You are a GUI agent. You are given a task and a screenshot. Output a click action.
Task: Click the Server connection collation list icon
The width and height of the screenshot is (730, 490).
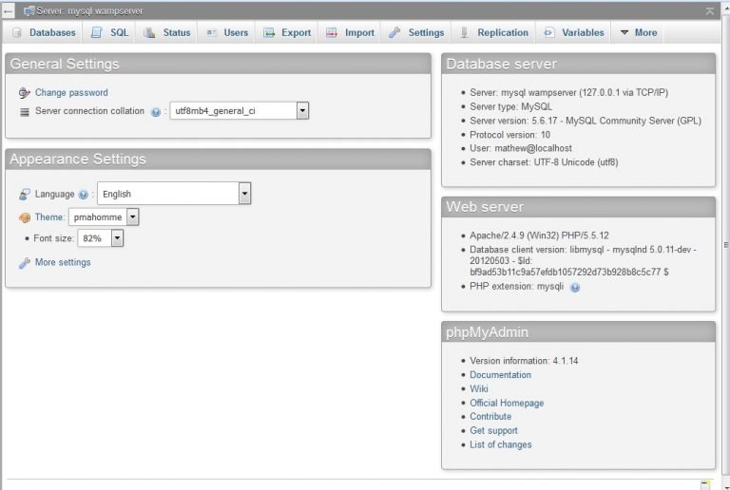coord(25,111)
